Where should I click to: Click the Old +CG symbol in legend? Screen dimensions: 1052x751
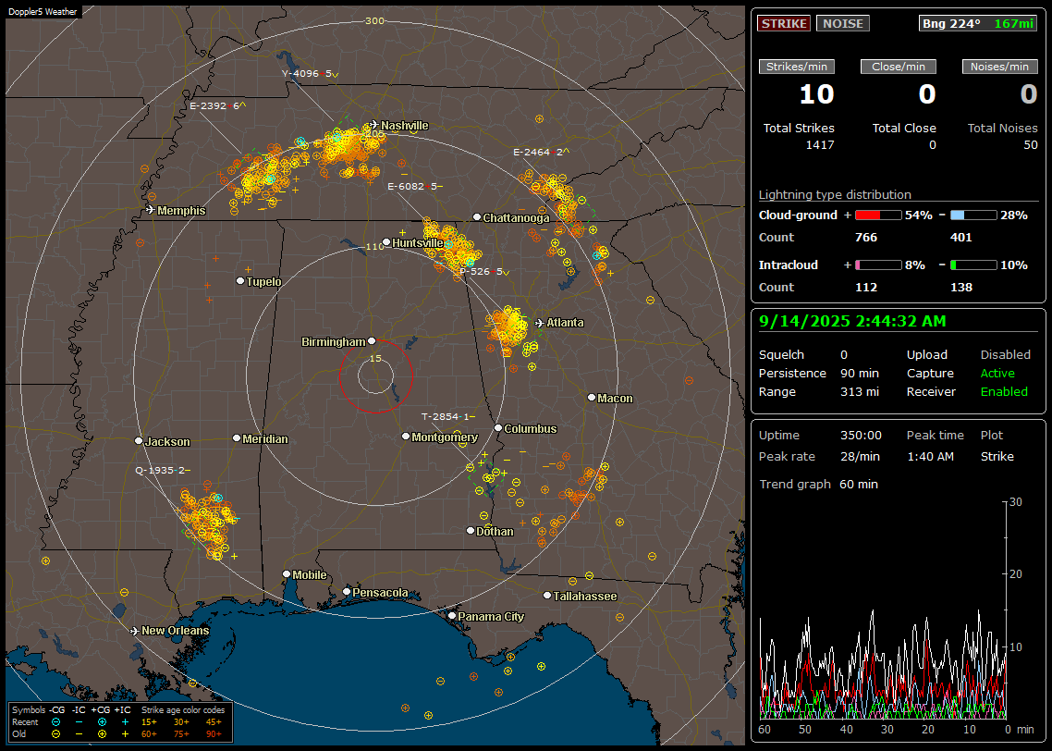[102, 734]
